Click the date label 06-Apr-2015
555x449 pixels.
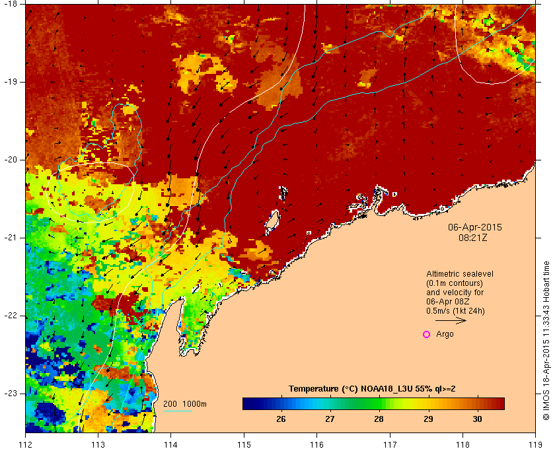[x=474, y=227]
